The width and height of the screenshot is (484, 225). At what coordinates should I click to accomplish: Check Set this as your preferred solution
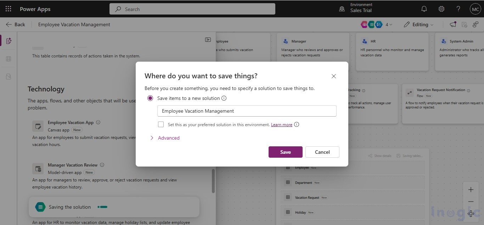coord(161,124)
